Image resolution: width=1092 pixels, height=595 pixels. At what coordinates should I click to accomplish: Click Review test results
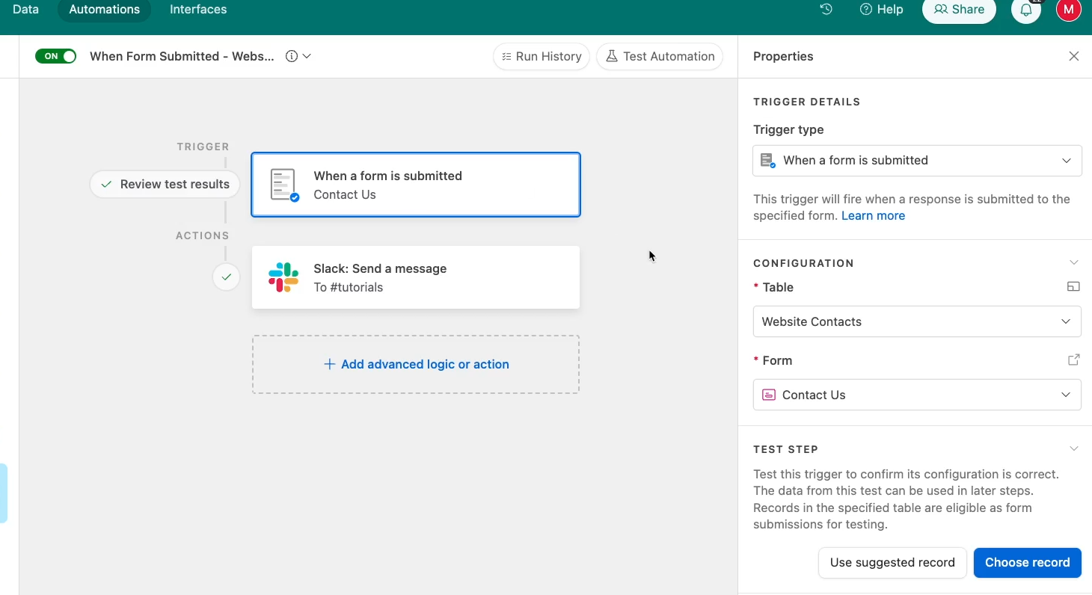(165, 184)
